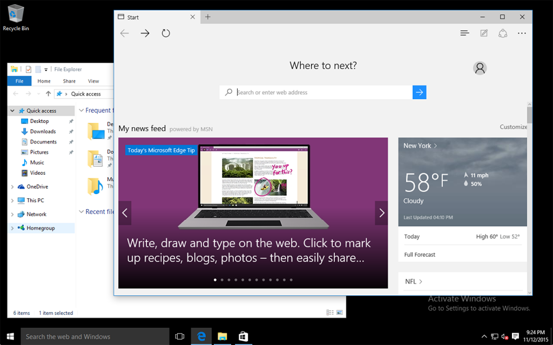This screenshot has width=553, height=345.
Task: Make a Web Note in Edge
Action: coord(484,33)
